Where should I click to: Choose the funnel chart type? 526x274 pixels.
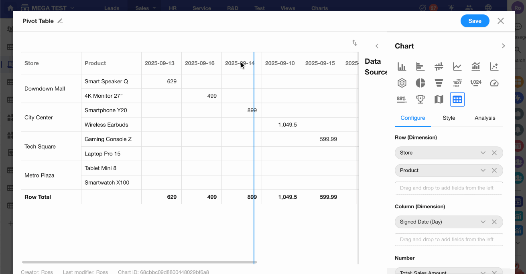439,83
